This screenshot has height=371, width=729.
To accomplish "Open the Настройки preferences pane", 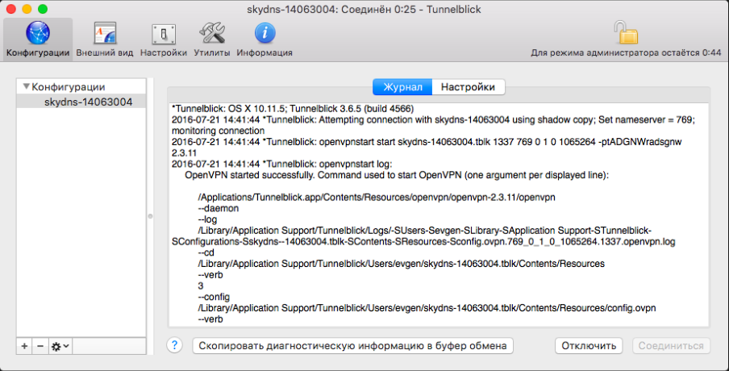I will [163, 39].
